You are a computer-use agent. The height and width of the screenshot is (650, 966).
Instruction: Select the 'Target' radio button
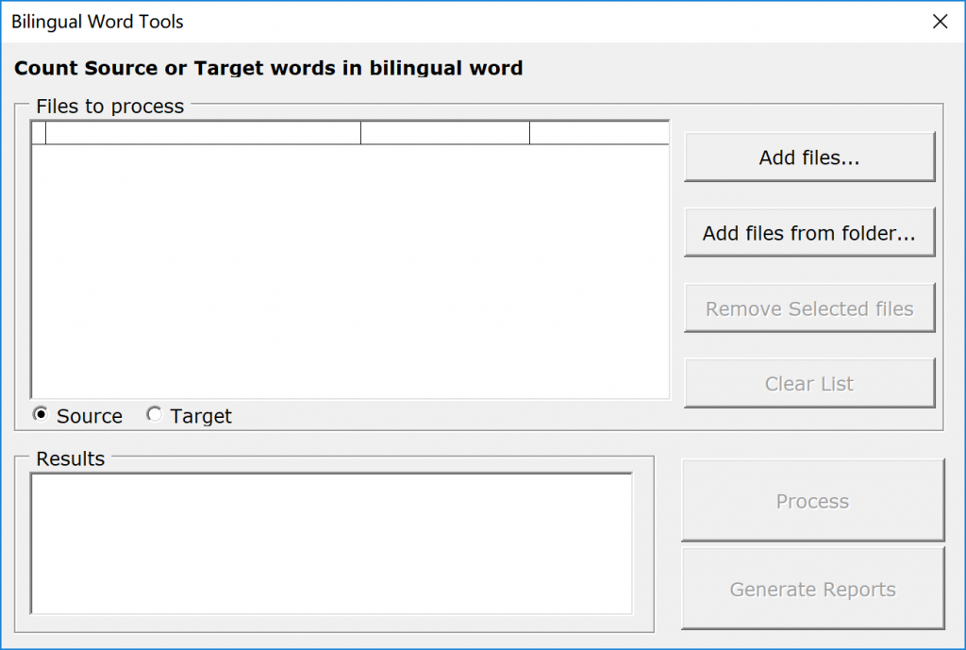click(154, 415)
